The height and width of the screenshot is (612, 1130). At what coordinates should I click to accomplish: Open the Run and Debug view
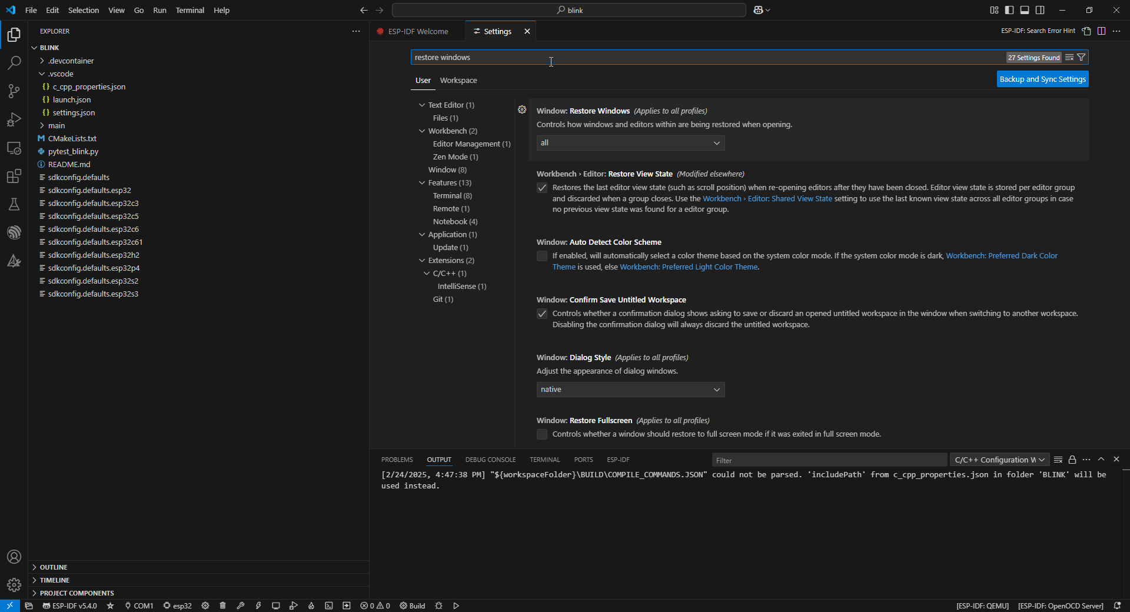point(14,119)
